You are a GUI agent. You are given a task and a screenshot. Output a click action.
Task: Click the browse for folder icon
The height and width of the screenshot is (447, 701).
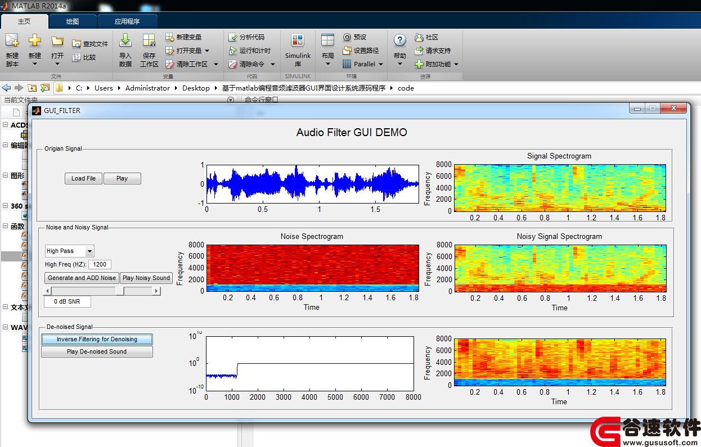[x=45, y=88]
